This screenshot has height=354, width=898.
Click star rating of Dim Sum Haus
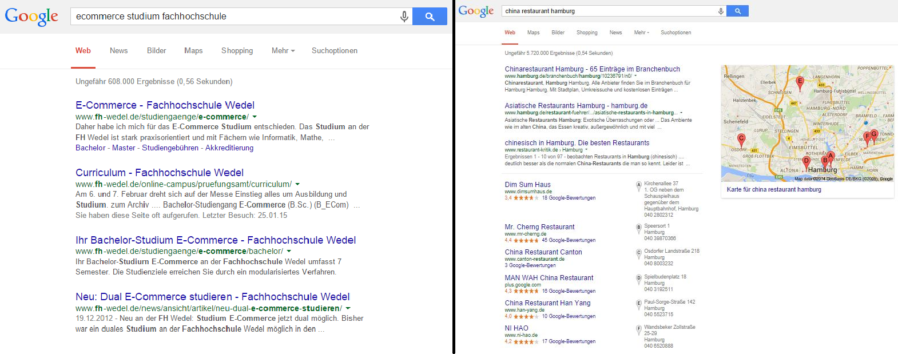pyautogui.click(x=526, y=198)
